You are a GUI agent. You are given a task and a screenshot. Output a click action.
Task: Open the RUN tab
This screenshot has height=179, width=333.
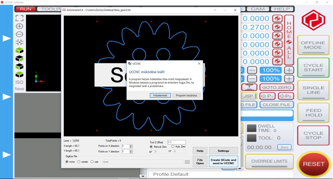(x=25, y=9)
